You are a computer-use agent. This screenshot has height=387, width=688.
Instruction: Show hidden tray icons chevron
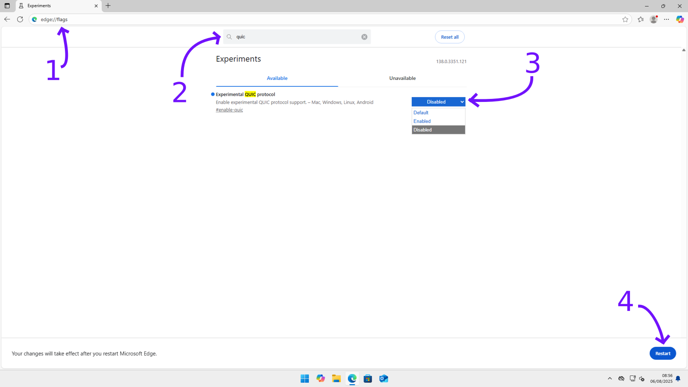[x=610, y=378]
